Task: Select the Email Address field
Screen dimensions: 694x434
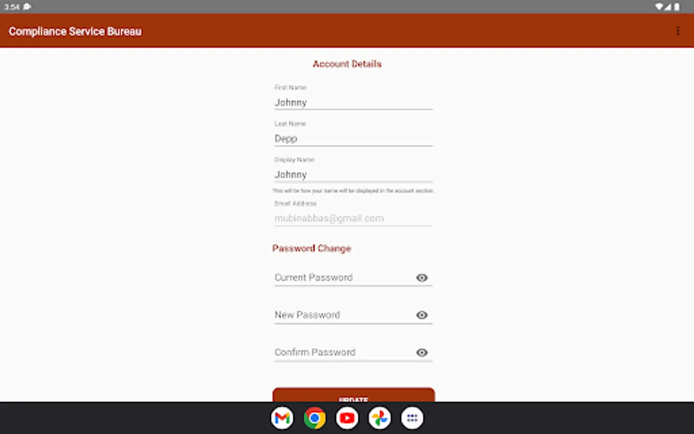Action: point(353,218)
